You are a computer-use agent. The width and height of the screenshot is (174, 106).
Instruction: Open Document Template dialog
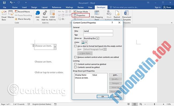tap(127, 16)
